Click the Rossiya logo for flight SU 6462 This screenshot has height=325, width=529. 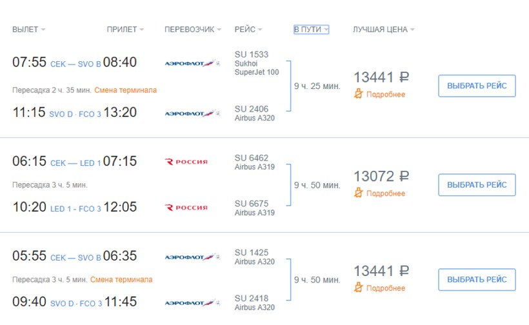(x=187, y=162)
